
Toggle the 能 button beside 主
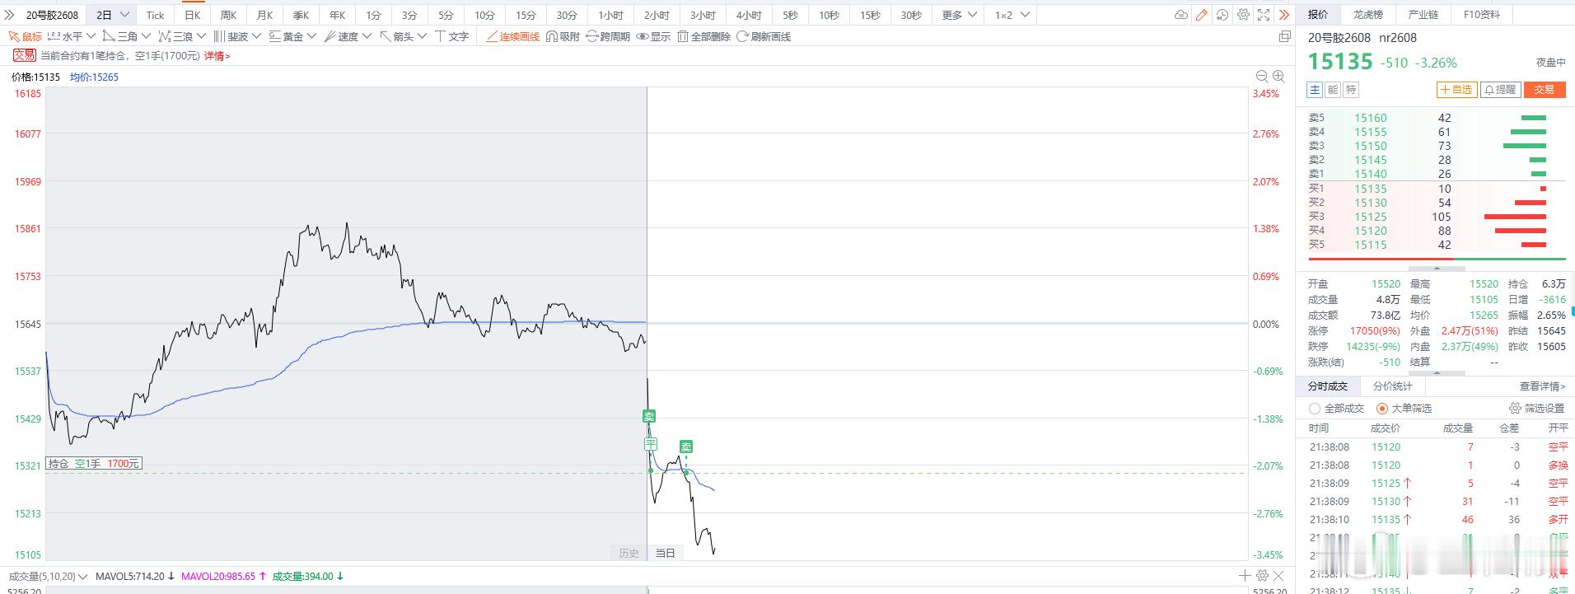1333,90
